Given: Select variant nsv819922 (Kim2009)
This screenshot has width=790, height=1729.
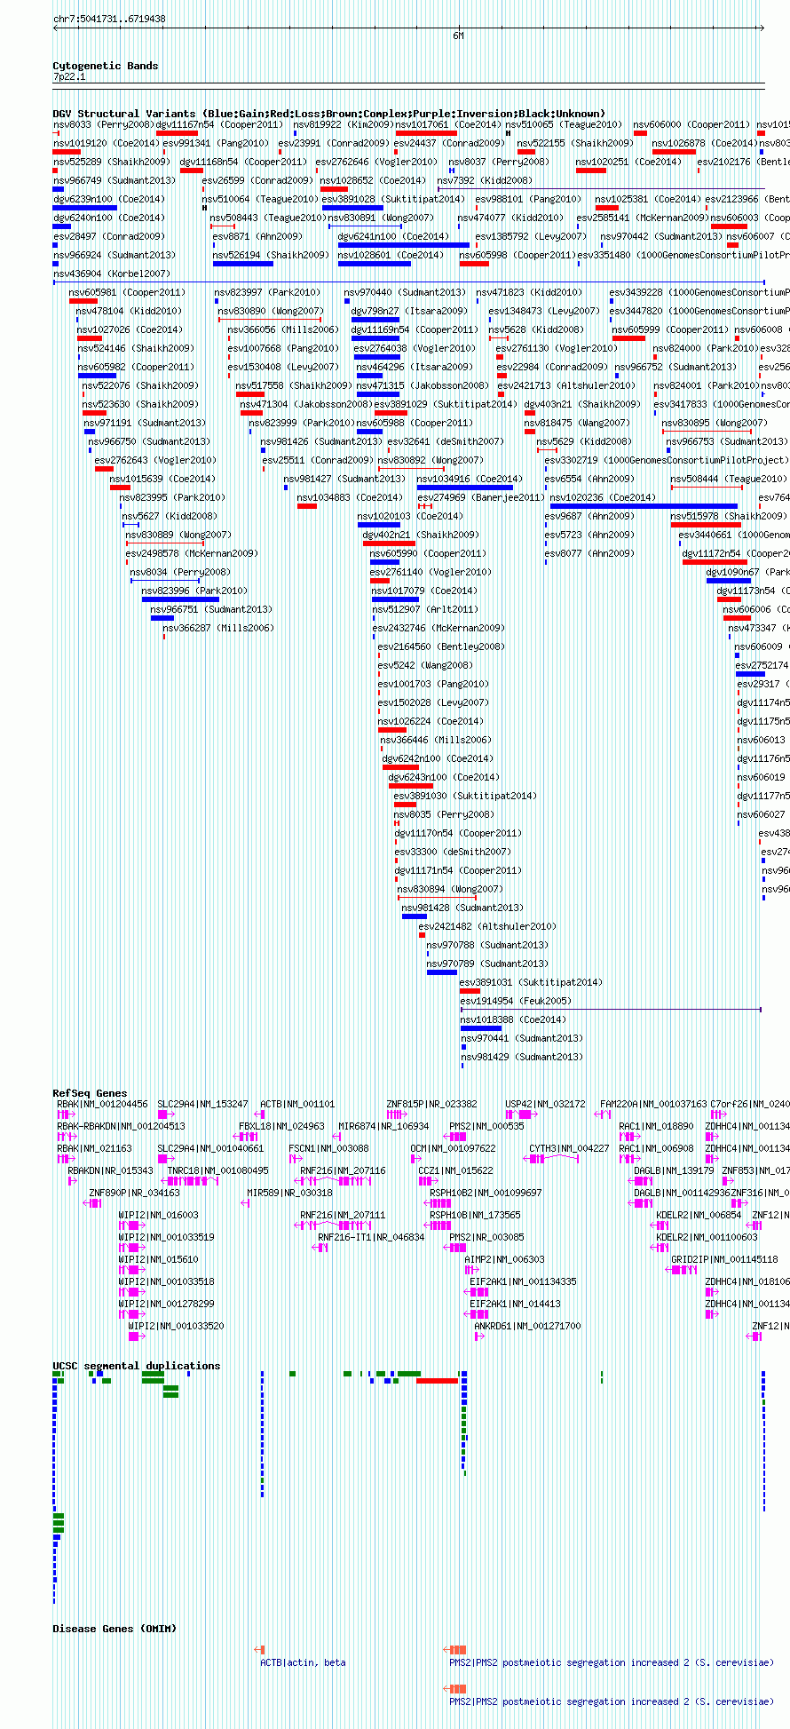Looking at the screenshot, I should [344, 124].
